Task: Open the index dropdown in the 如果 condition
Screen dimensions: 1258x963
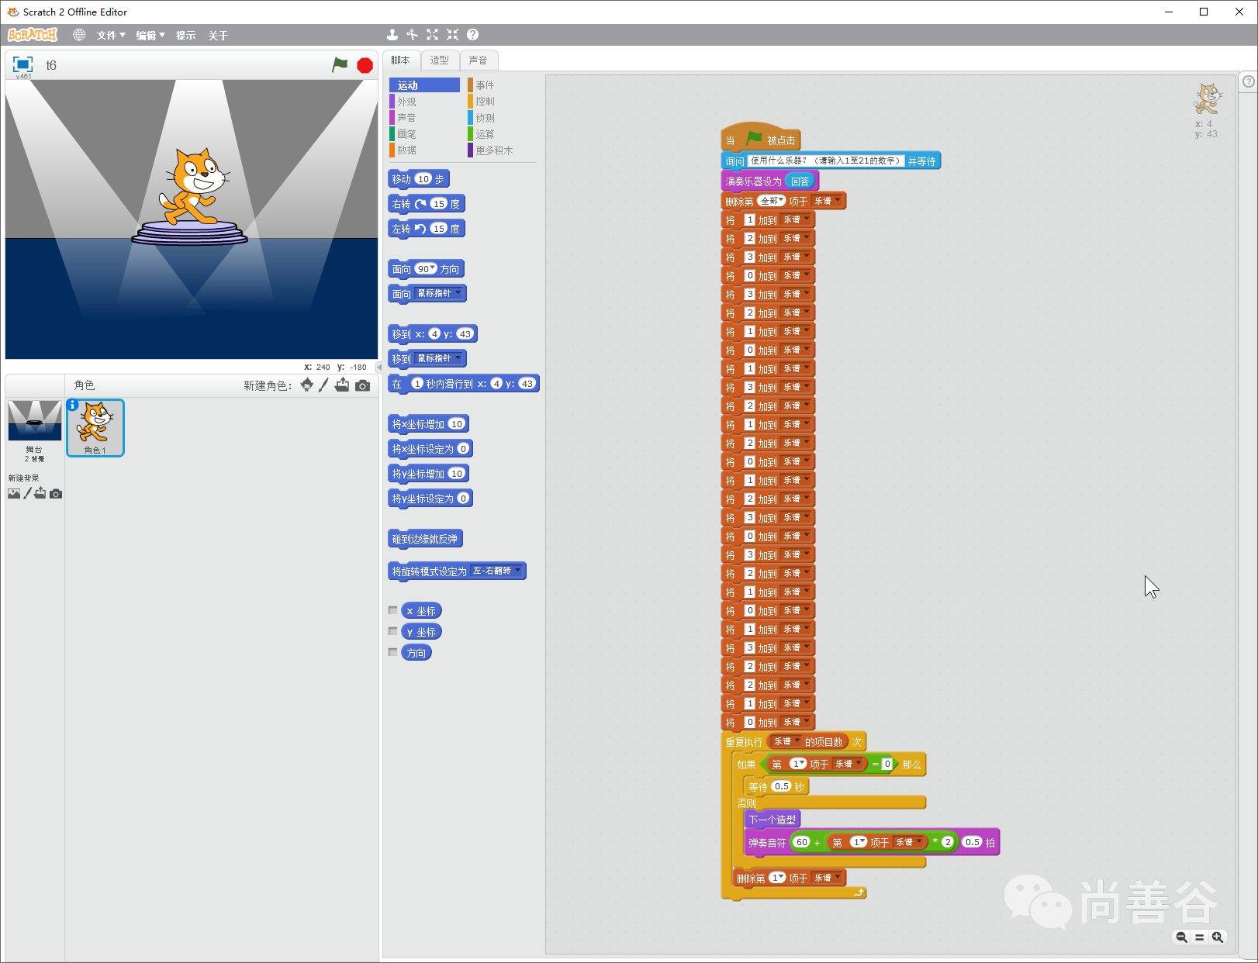Action: pyautogui.click(x=798, y=764)
